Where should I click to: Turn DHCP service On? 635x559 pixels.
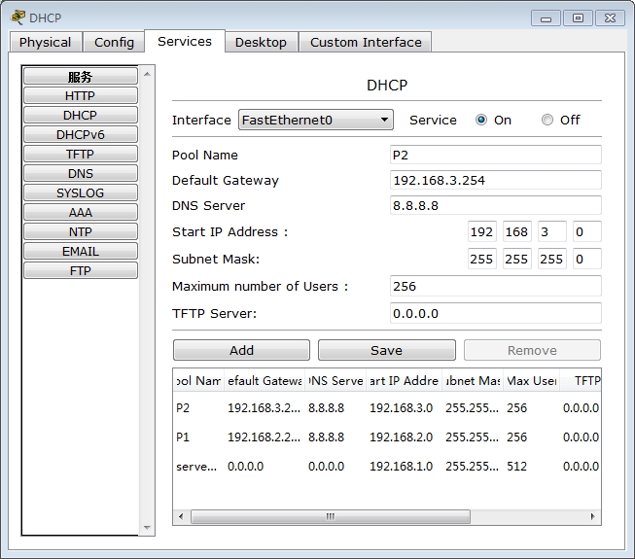(x=481, y=120)
